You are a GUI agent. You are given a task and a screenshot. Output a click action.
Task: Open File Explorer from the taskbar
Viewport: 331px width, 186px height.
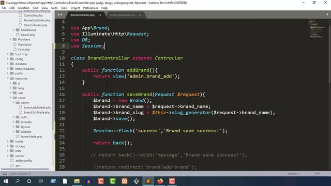[x=77, y=181]
